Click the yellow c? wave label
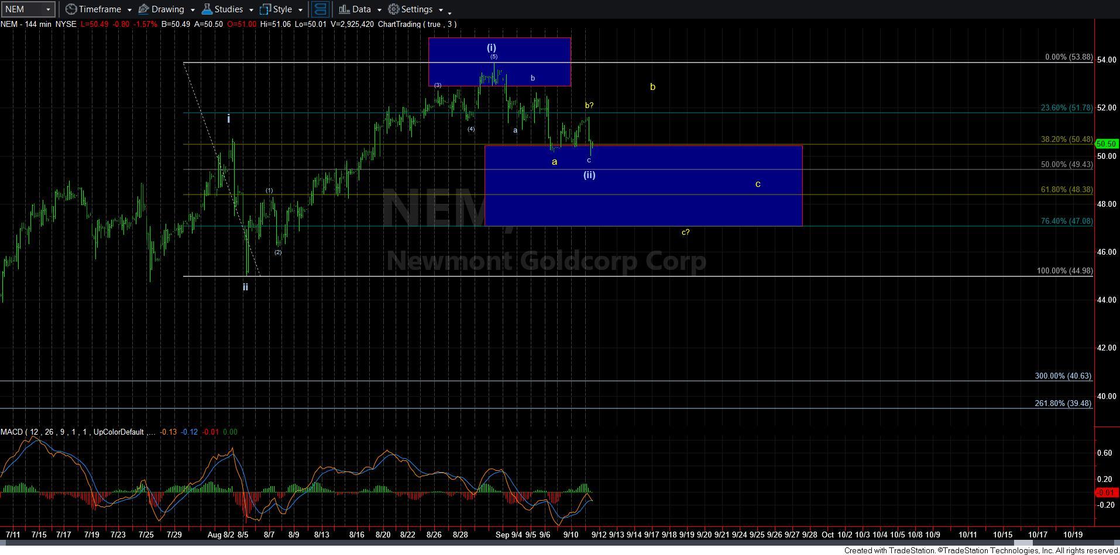Image resolution: width=1120 pixels, height=555 pixels. [685, 232]
